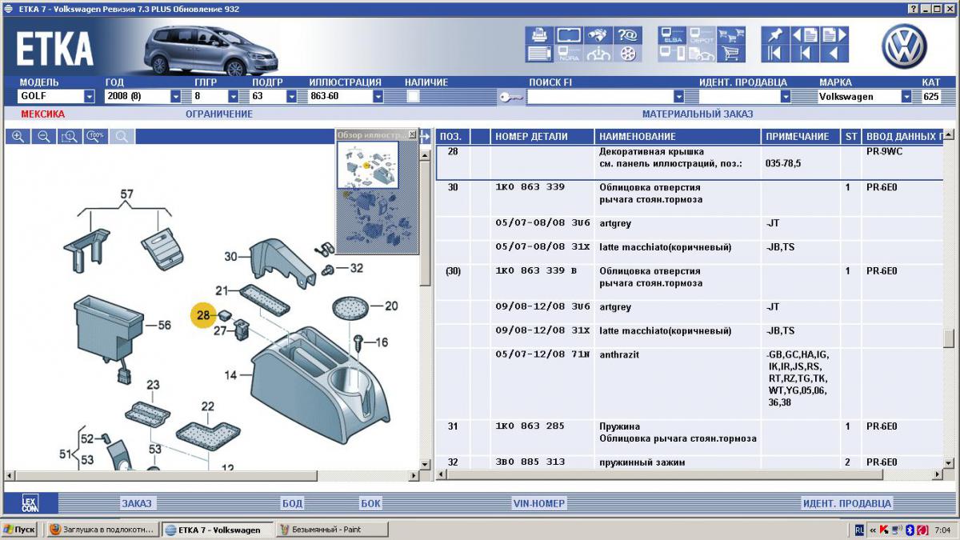Select top illustration thumbnail in overview panel
This screenshot has height=540, width=960.
point(367,165)
